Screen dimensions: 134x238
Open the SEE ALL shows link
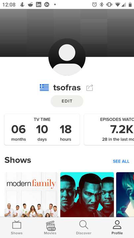(x=121, y=161)
